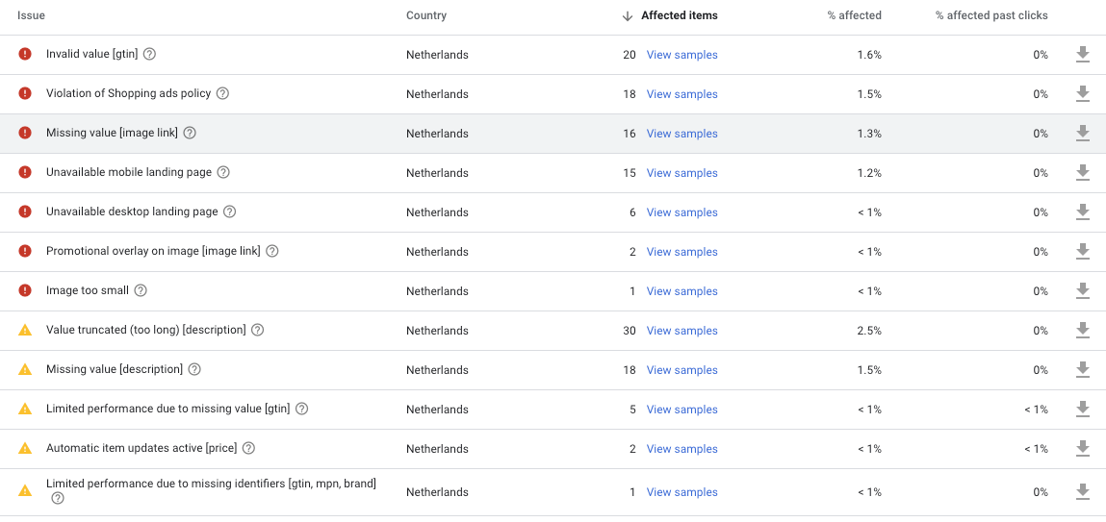This screenshot has height=522, width=1106.
Task: Sort by % affected past clicks header
Action: pos(991,15)
